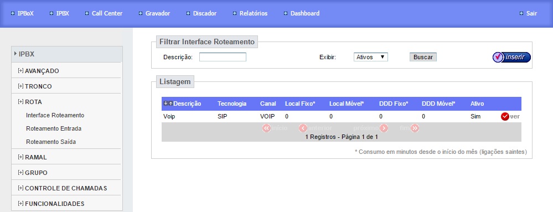Expand the FUNCIONALIDADES section
Screen dimensions: 553x212
click(51, 204)
